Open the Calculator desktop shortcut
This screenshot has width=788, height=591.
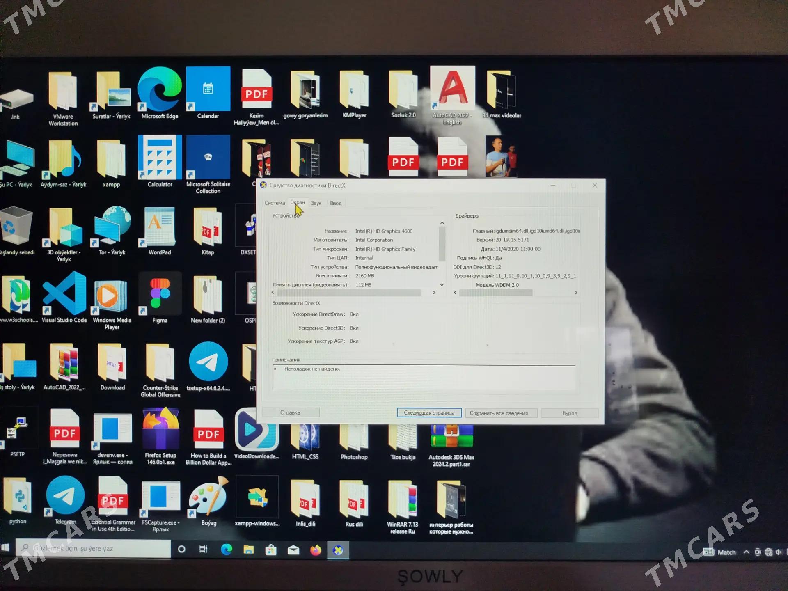[x=160, y=158]
